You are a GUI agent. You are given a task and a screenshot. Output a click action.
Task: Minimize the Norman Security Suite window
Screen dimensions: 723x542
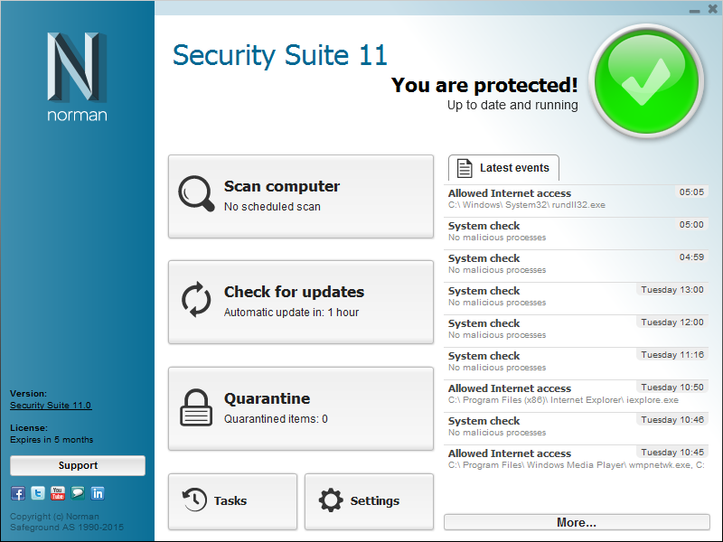coord(694,9)
